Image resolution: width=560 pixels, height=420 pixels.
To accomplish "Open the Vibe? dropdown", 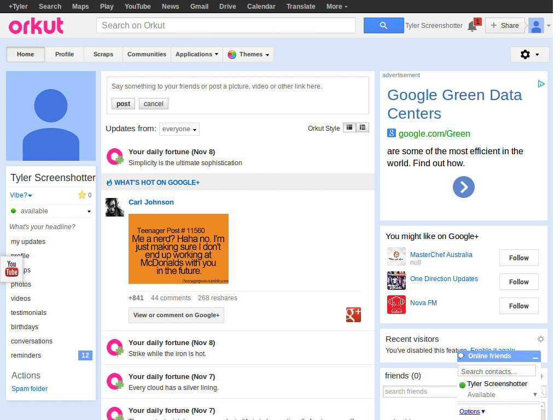I will point(21,195).
